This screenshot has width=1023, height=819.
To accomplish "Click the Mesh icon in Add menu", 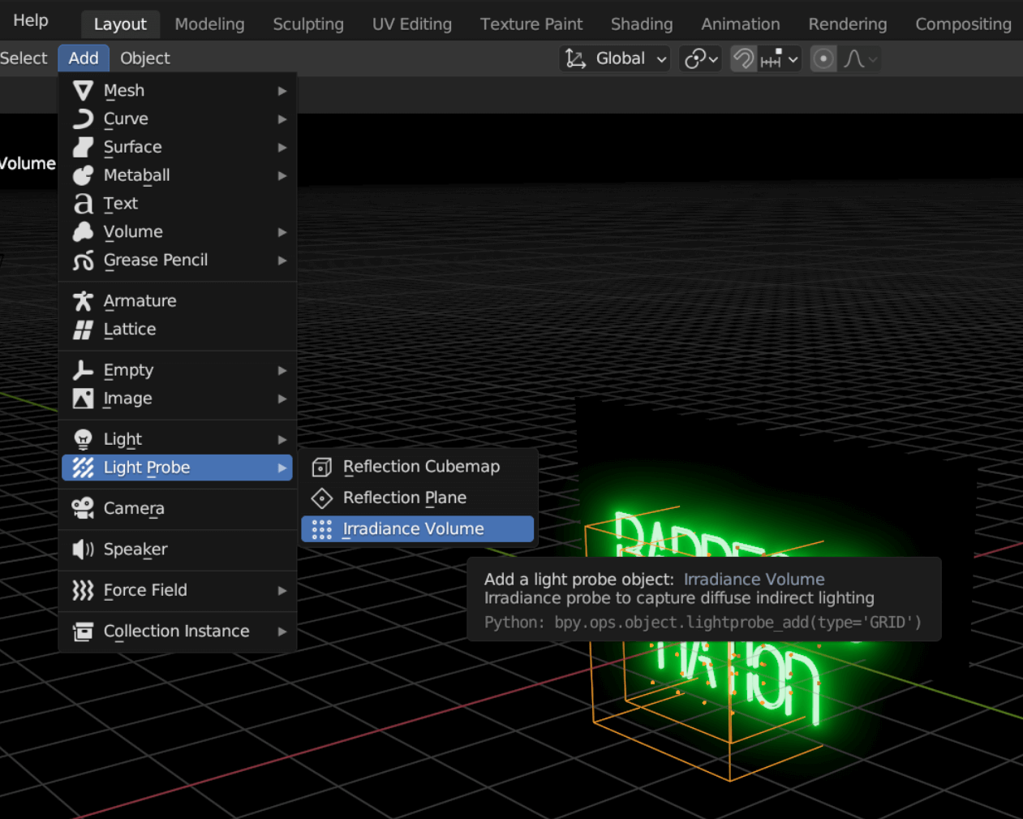I will [83, 91].
